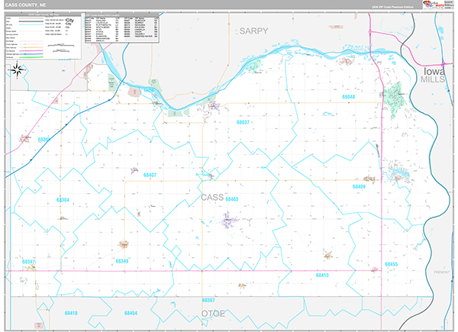Select the CASS county name label

pos(212,197)
